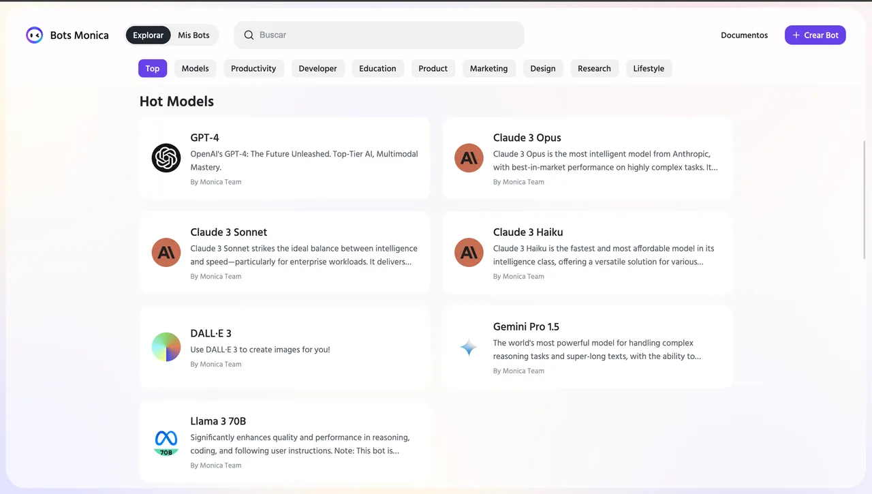Show the Education category tab
The height and width of the screenshot is (494, 872).
tap(377, 68)
